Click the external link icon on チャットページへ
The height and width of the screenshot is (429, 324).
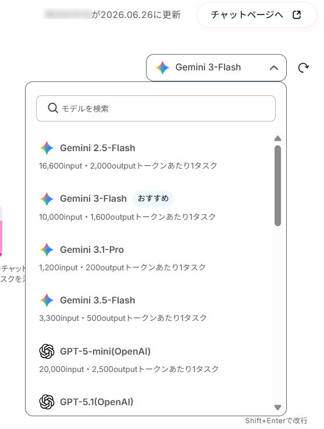click(297, 15)
